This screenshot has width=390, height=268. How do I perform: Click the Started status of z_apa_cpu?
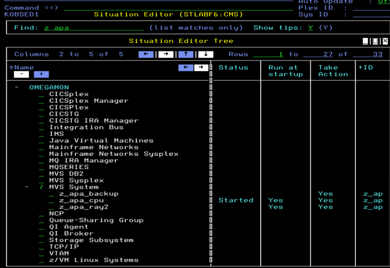point(236,200)
